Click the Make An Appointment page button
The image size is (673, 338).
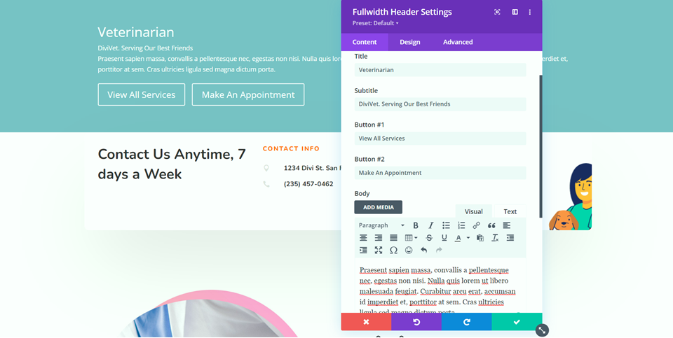pyautogui.click(x=248, y=94)
